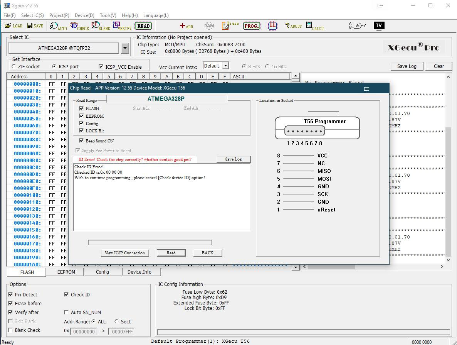Click the VERIFY toolbar icon

tap(122, 26)
